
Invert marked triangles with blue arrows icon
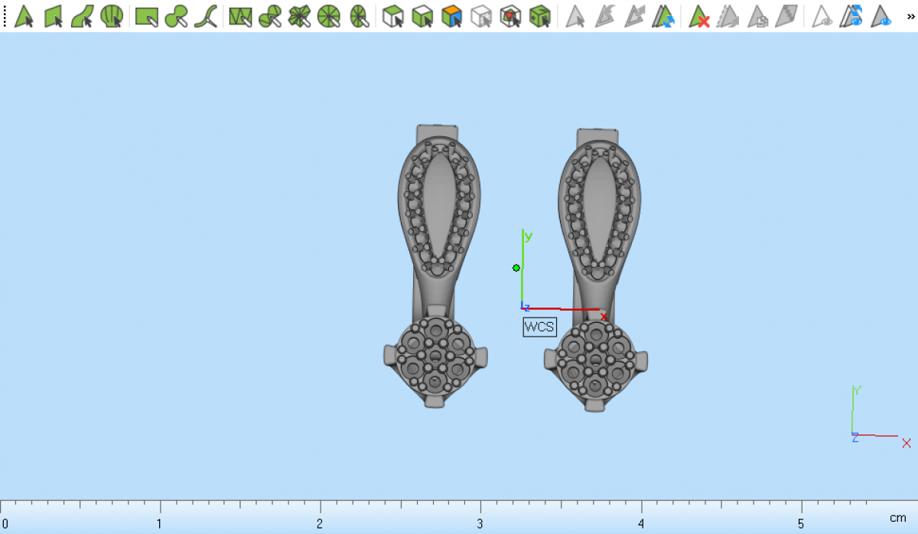pyautogui.click(x=663, y=16)
